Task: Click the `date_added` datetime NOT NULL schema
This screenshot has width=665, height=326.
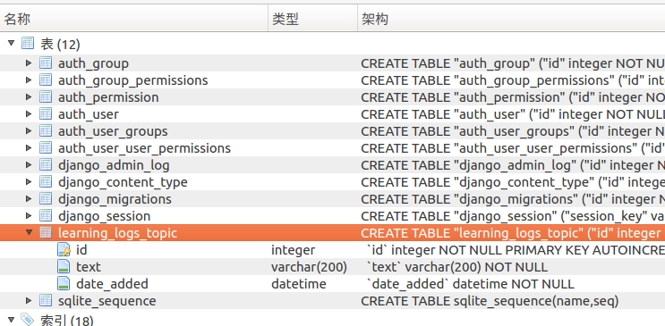Action: 471,284
